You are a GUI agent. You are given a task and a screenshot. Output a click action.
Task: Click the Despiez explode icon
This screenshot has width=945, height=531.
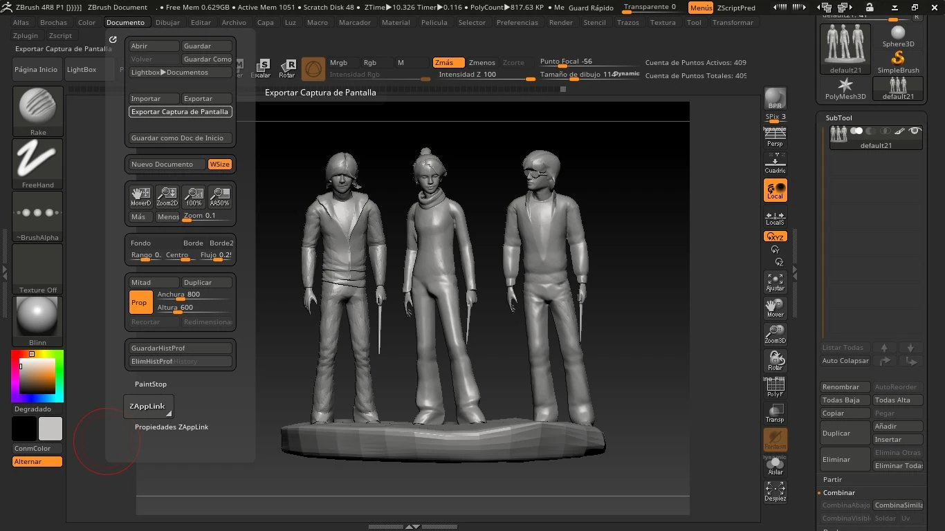(775, 492)
